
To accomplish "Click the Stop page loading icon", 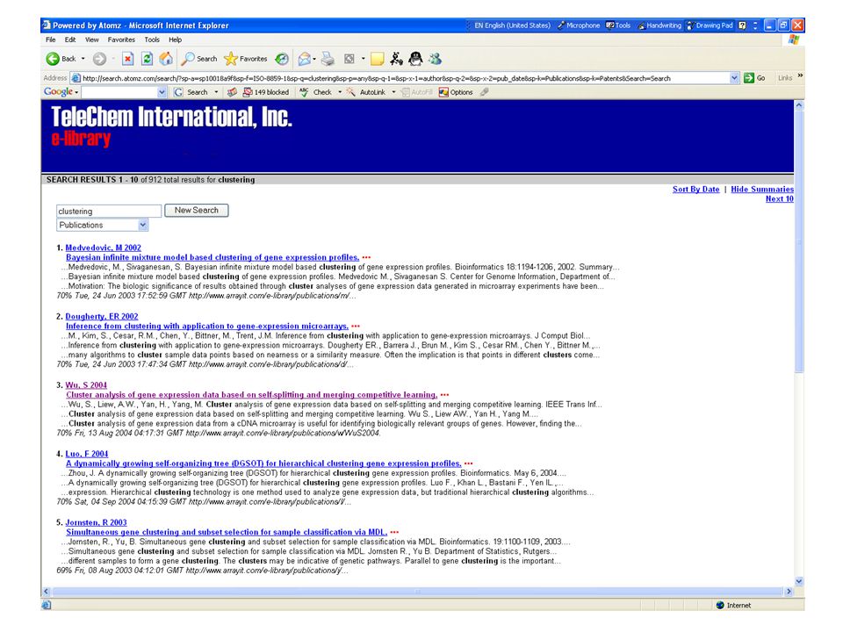I will click(127, 59).
